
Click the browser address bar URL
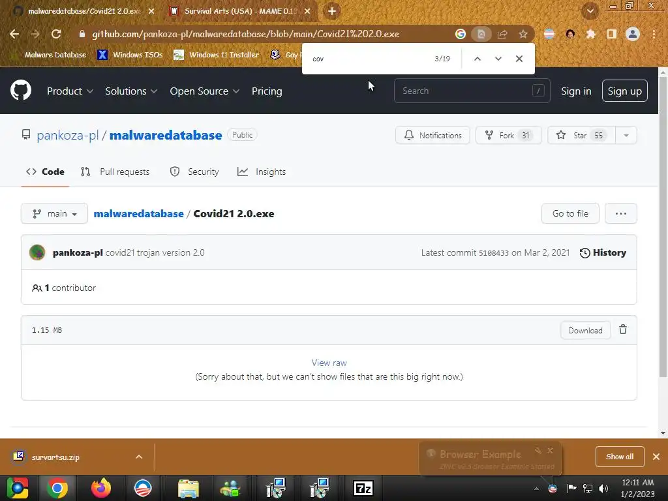[245, 34]
